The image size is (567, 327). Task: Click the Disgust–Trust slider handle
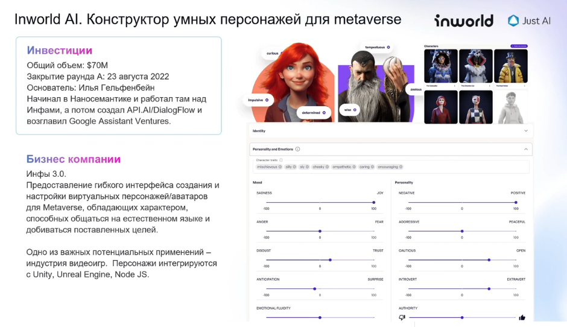(x=330, y=260)
